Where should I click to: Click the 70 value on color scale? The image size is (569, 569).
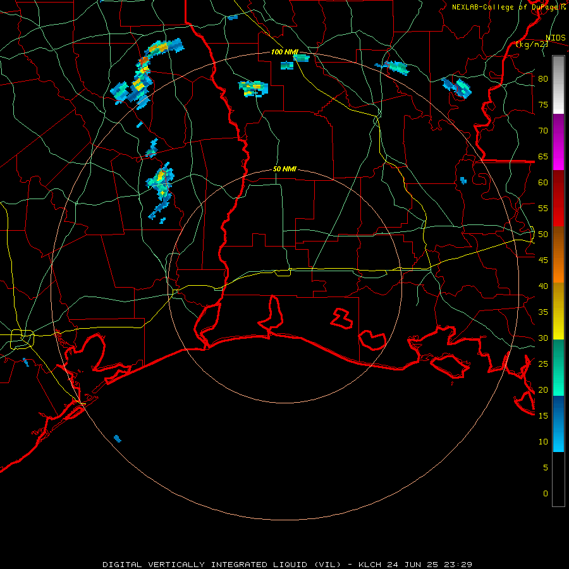pyautogui.click(x=543, y=131)
